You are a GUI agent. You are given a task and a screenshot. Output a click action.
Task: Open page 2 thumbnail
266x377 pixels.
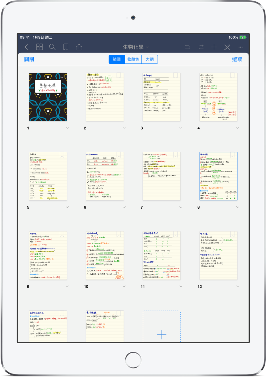point(105,97)
